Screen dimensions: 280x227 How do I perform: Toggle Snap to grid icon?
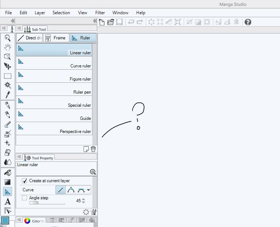click(236, 22)
